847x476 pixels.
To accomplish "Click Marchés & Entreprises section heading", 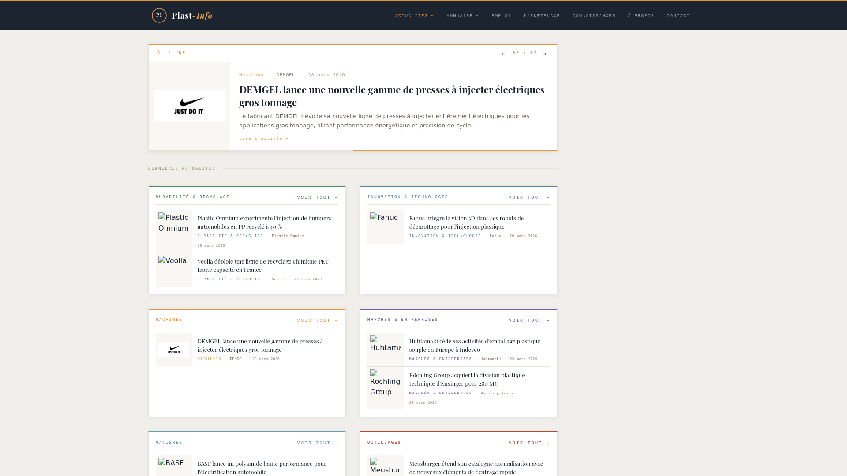I will pyautogui.click(x=402, y=320).
